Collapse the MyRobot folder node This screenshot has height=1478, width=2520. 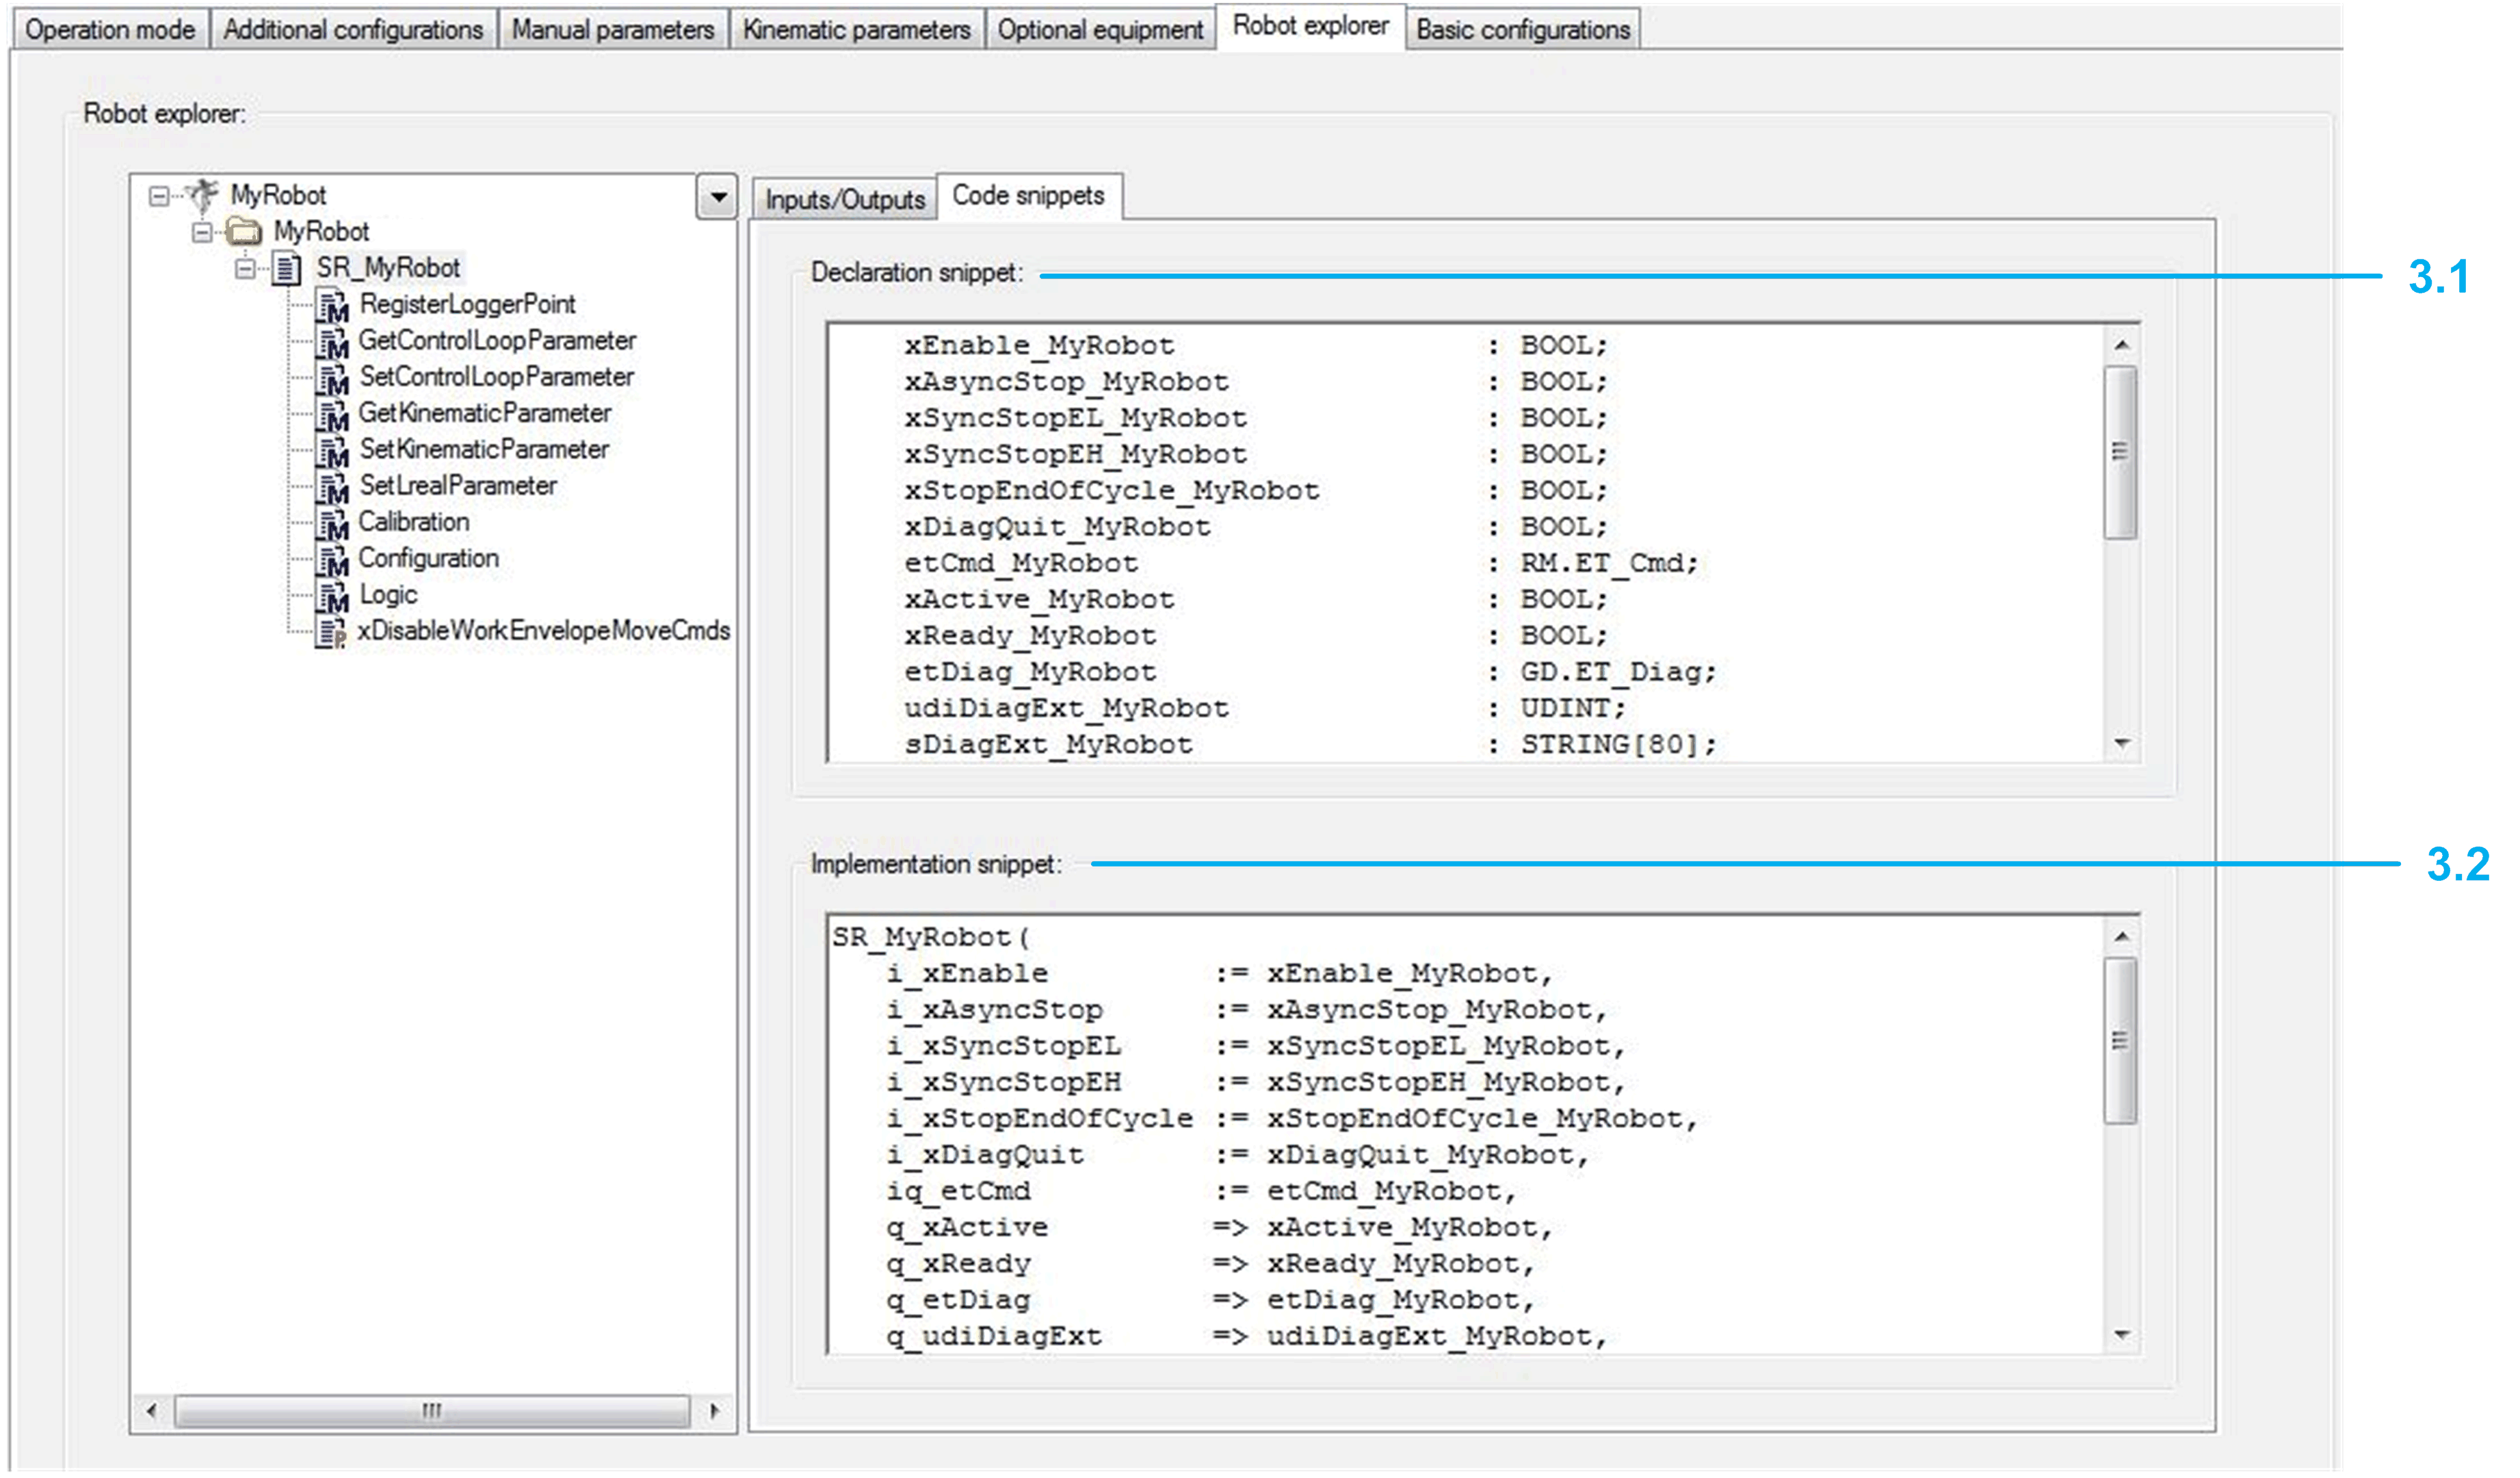(x=202, y=232)
